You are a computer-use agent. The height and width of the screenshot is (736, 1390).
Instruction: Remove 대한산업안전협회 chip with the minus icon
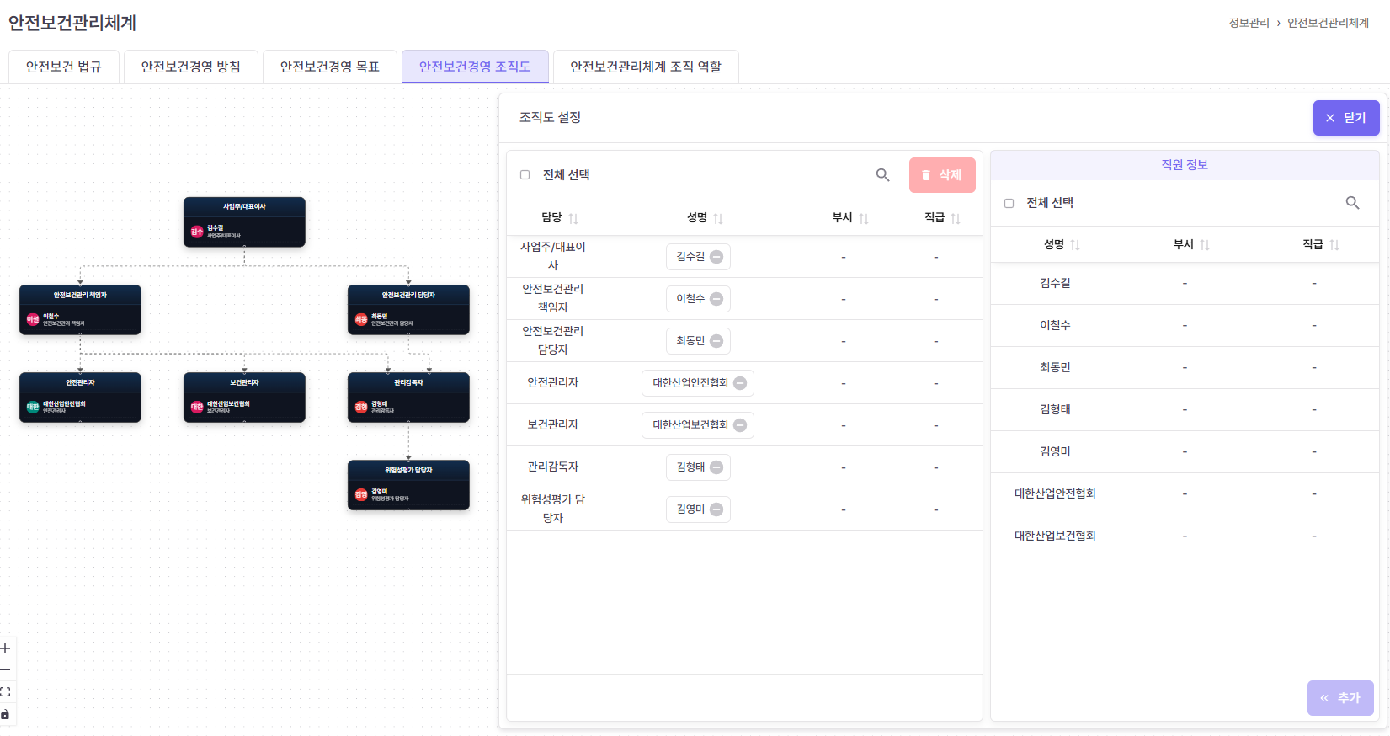740,383
